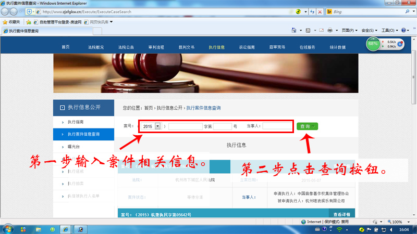Open 法院概况 navigation item

96,47
